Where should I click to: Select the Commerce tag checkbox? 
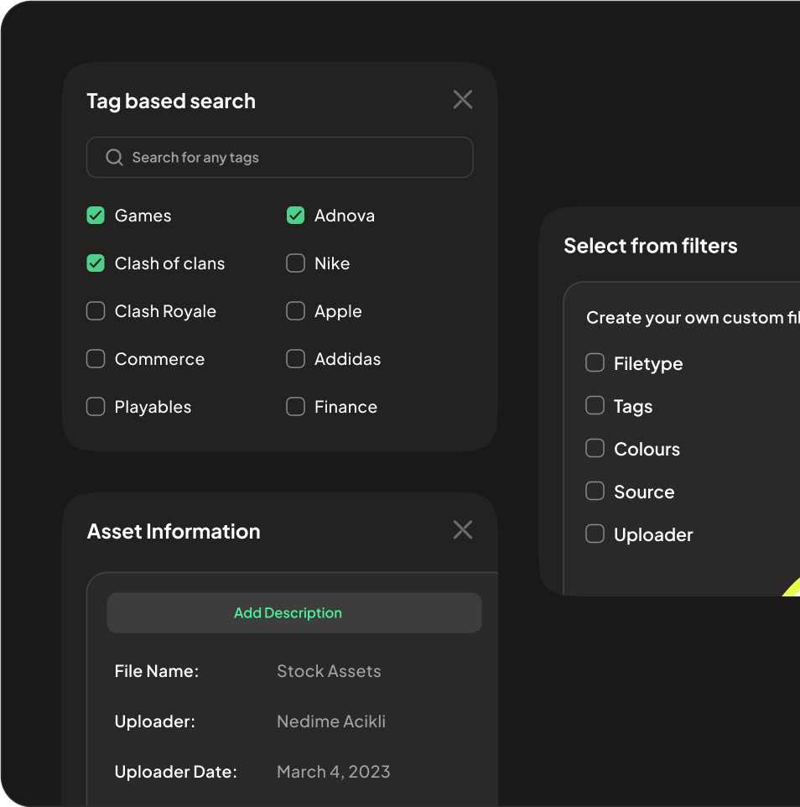click(96, 359)
